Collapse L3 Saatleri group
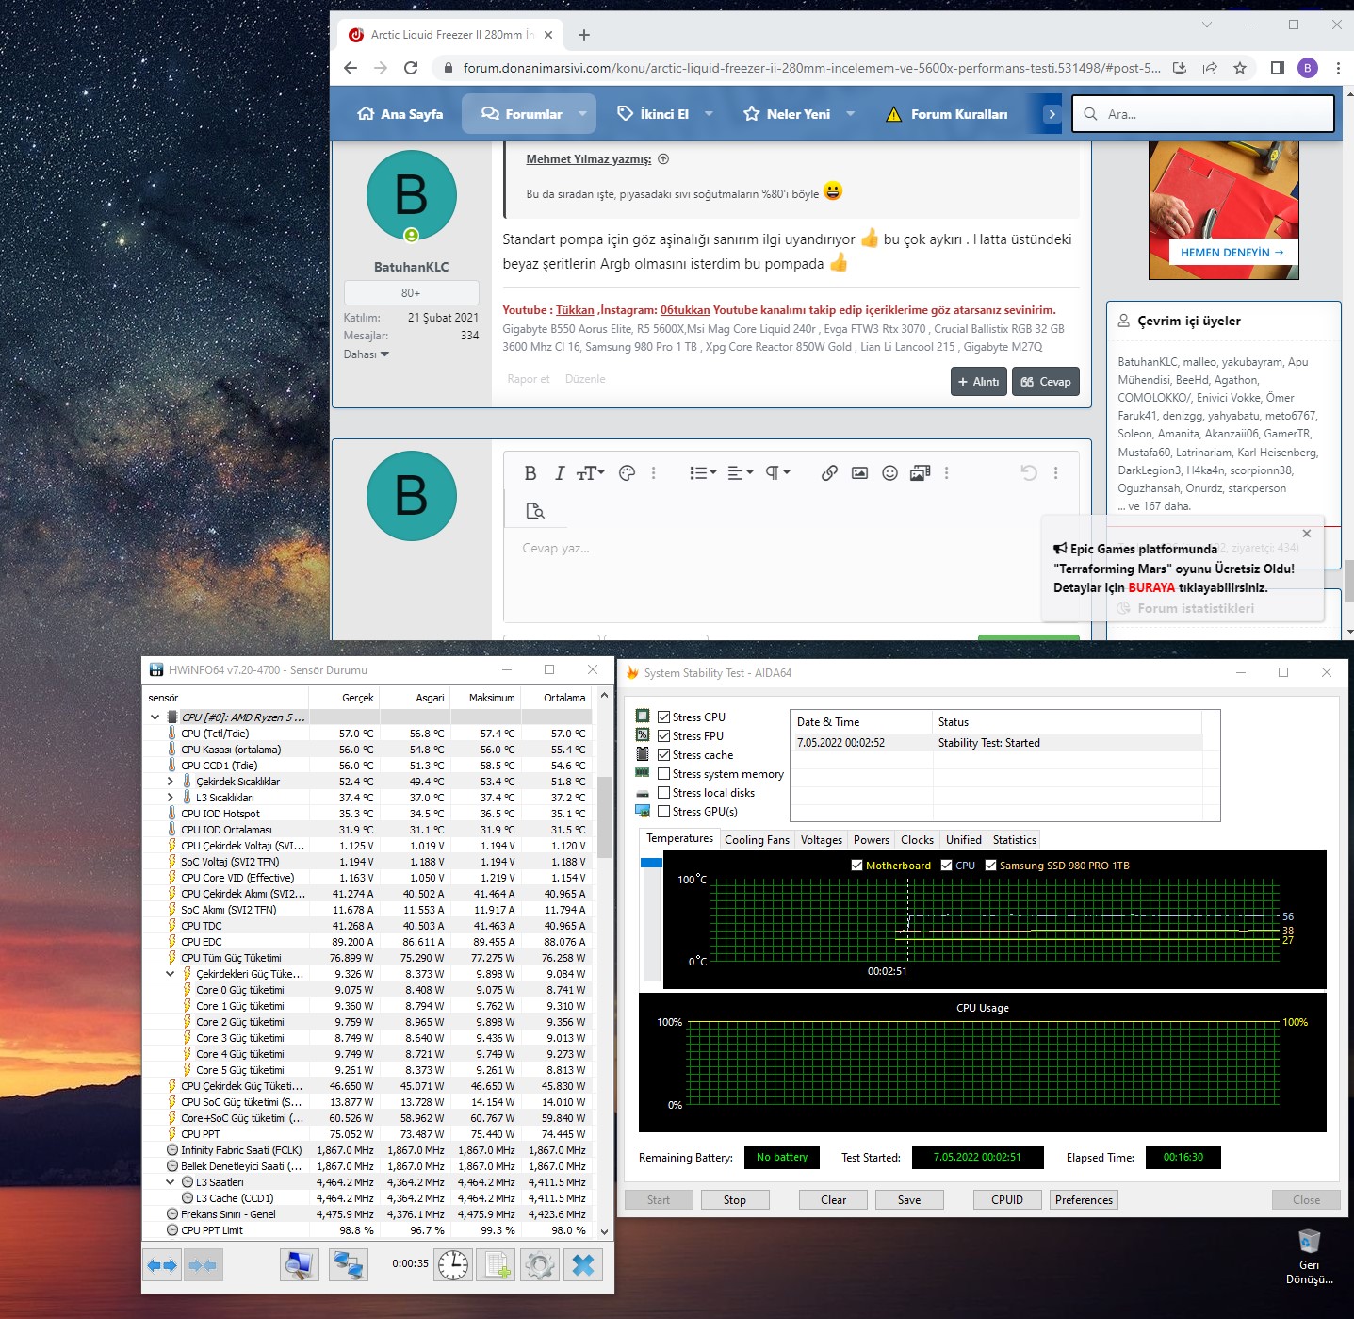The height and width of the screenshot is (1319, 1354). tap(171, 1182)
